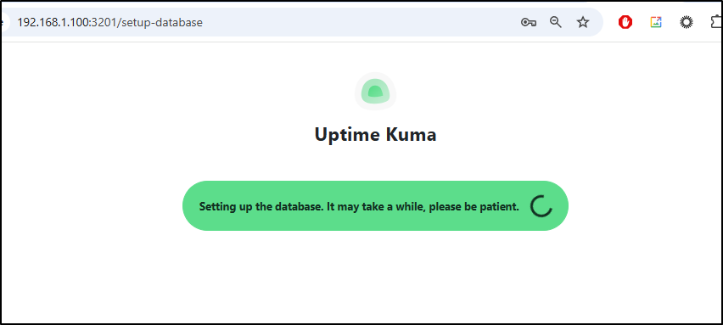The height and width of the screenshot is (325, 723).
Task: Click the /setup-database path in the URL
Action: 160,22
